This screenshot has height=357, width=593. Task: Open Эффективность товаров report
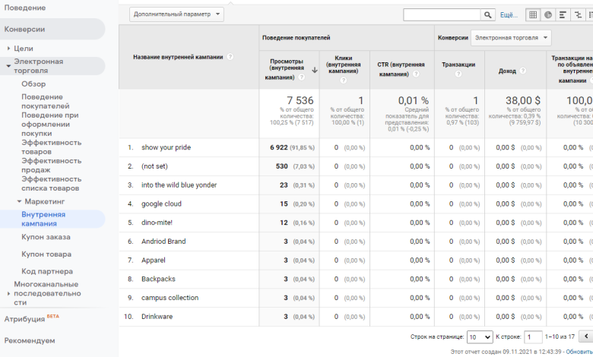tap(51, 147)
